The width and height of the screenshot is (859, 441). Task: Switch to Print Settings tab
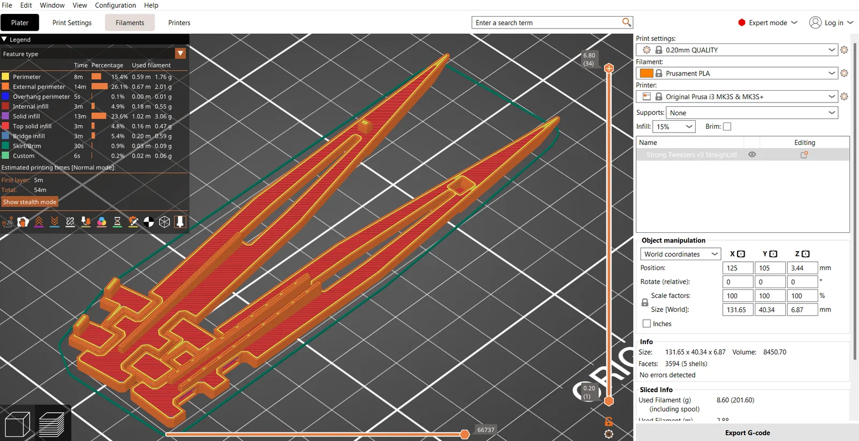[x=72, y=23]
